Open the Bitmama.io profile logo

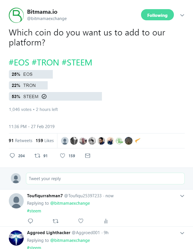(16, 15)
